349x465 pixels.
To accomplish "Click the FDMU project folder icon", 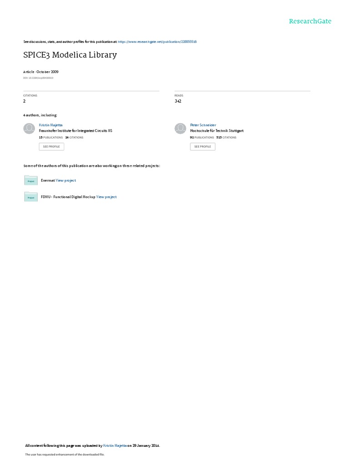I will click(31, 197).
